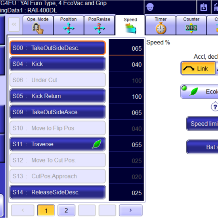Select S04 Kick step
Screen dimensions: 218x218
click(x=58, y=64)
